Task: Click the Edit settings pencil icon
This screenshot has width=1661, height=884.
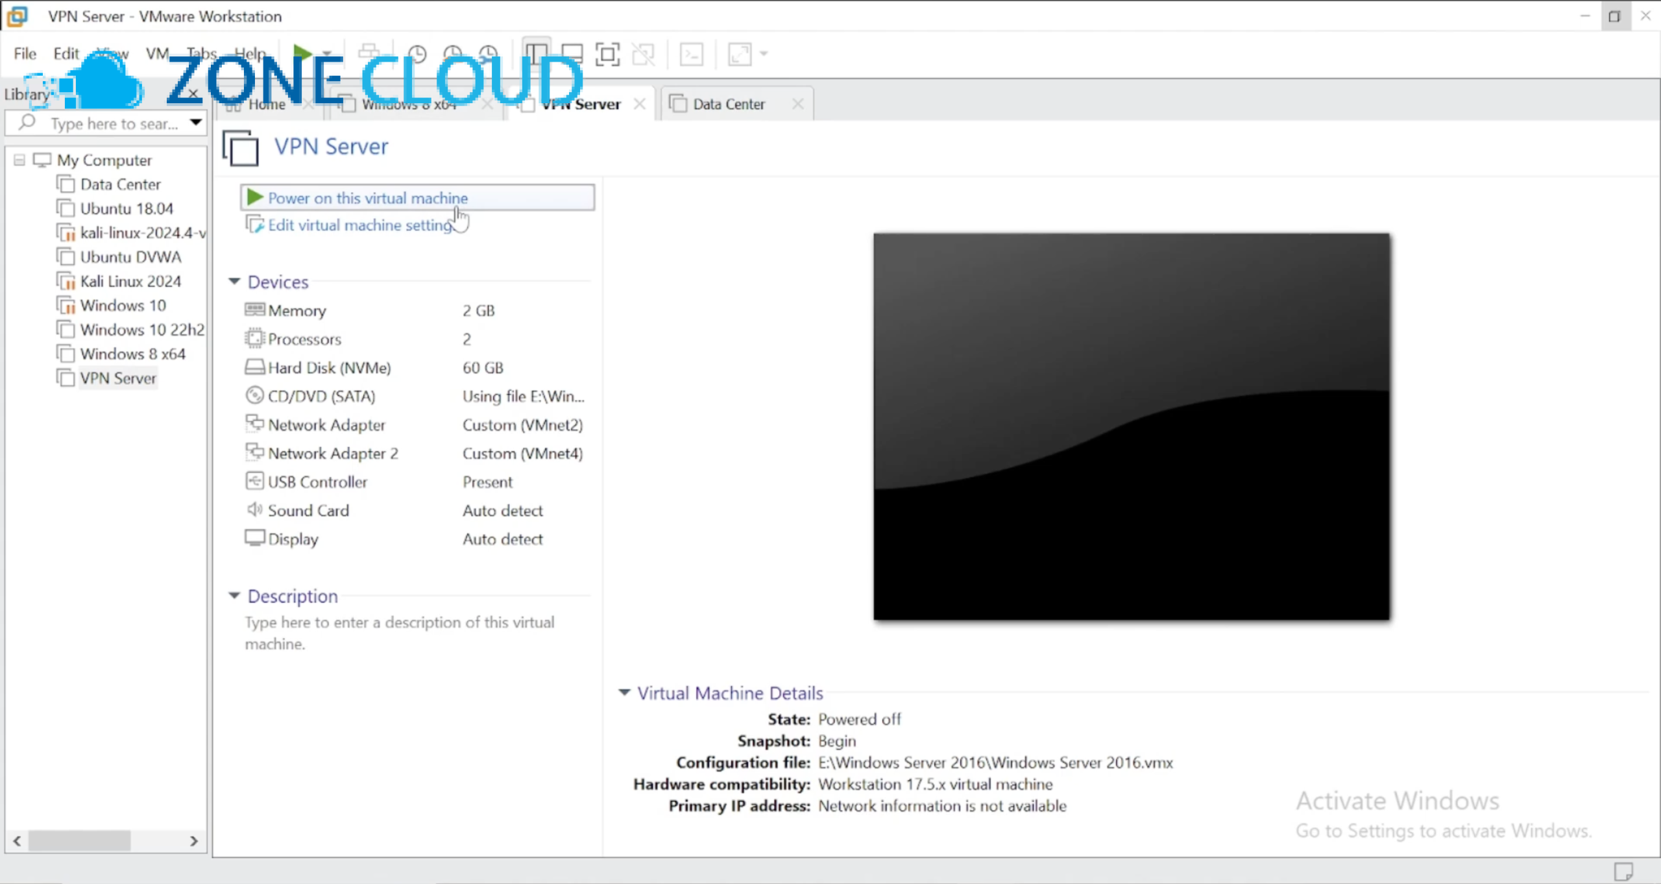Action: [255, 225]
